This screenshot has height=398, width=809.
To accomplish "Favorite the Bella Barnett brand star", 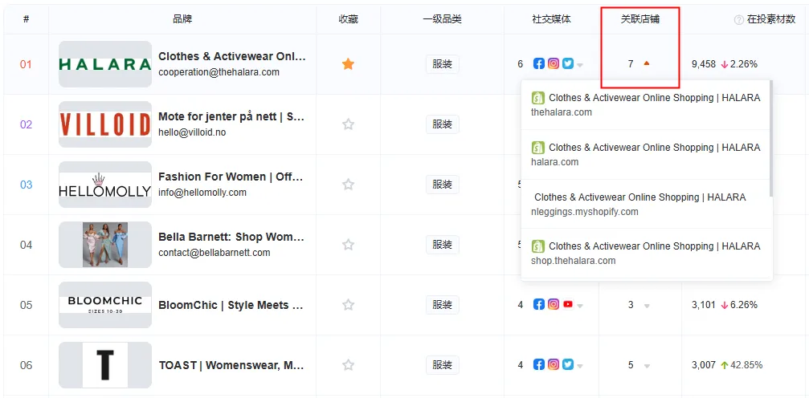I will (x=348, y=245).
